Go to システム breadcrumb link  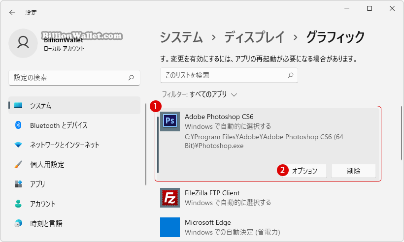click(x=181, y=37)
